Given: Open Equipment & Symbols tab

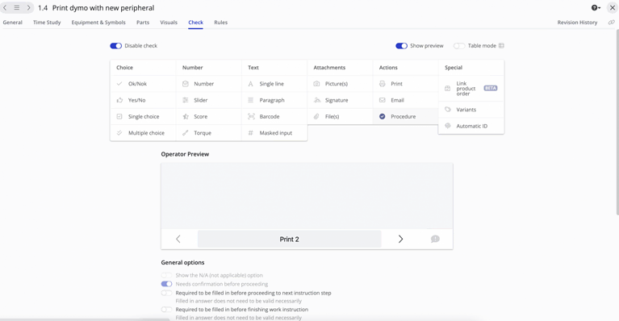Looking at the screenshot, I should point(98,23).
